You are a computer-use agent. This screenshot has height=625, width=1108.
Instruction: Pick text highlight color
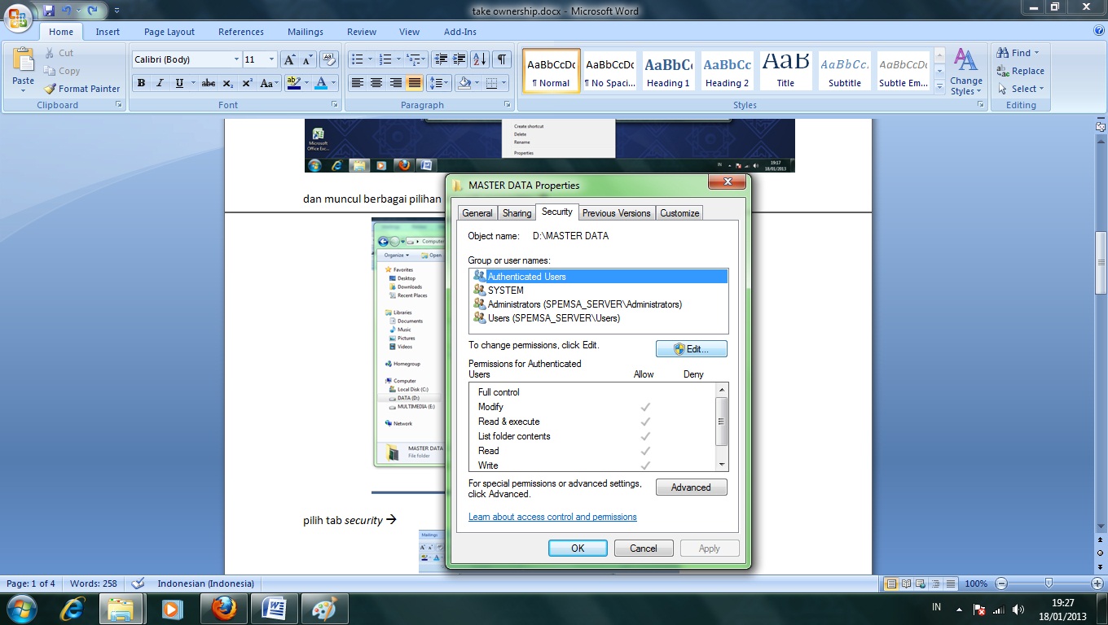coord(293,83)
